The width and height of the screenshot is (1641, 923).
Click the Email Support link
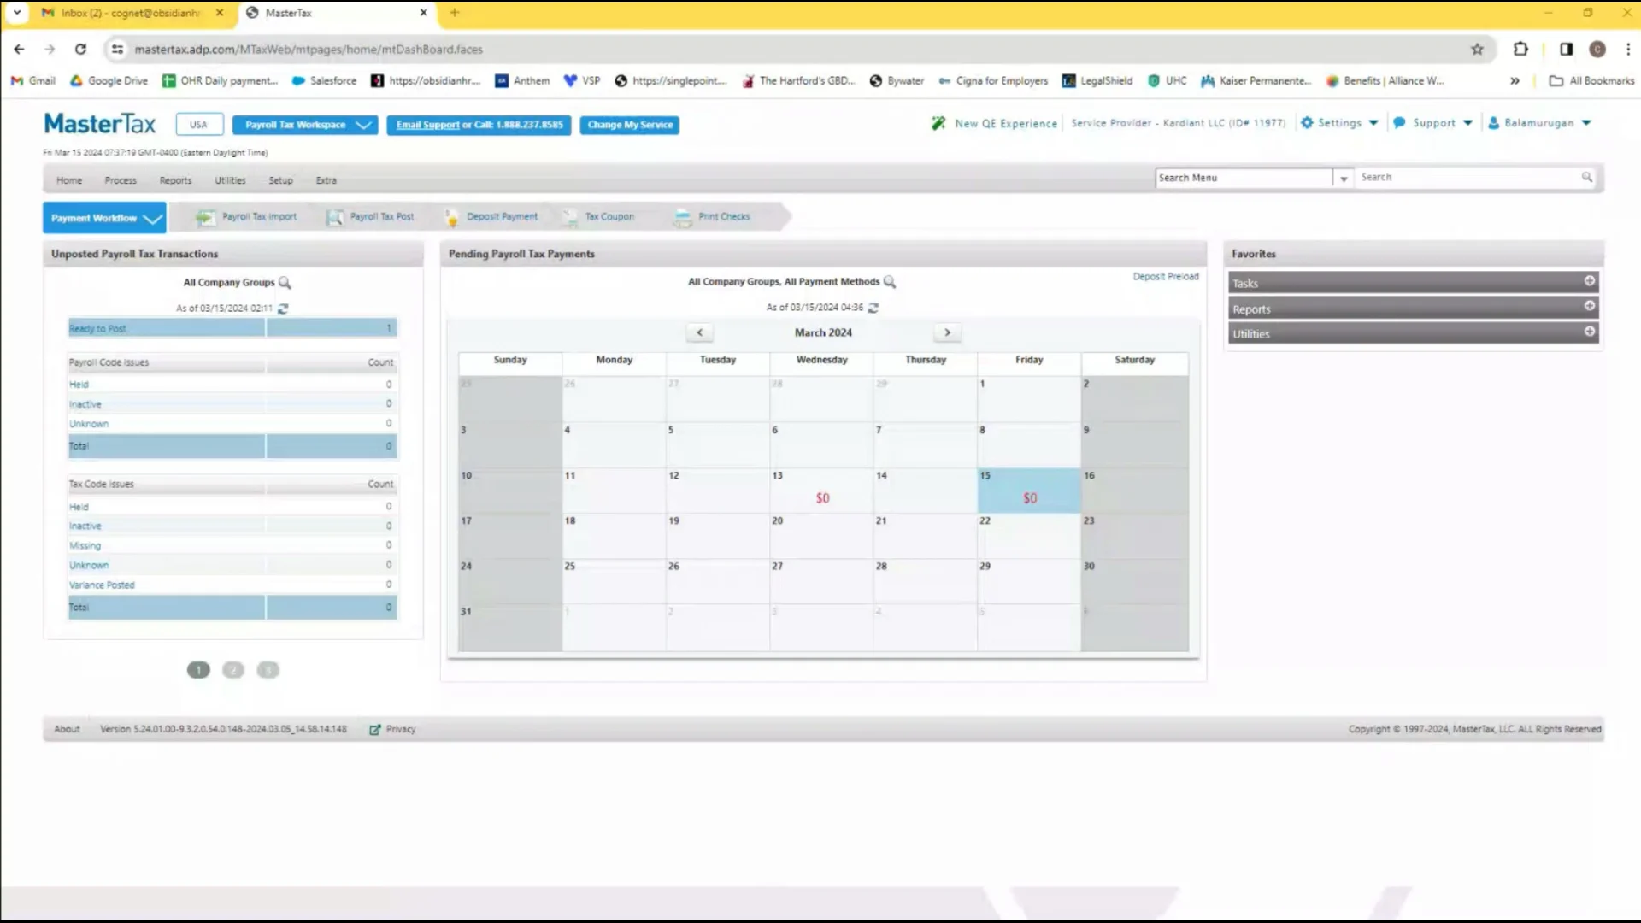(x=427, y=125)
